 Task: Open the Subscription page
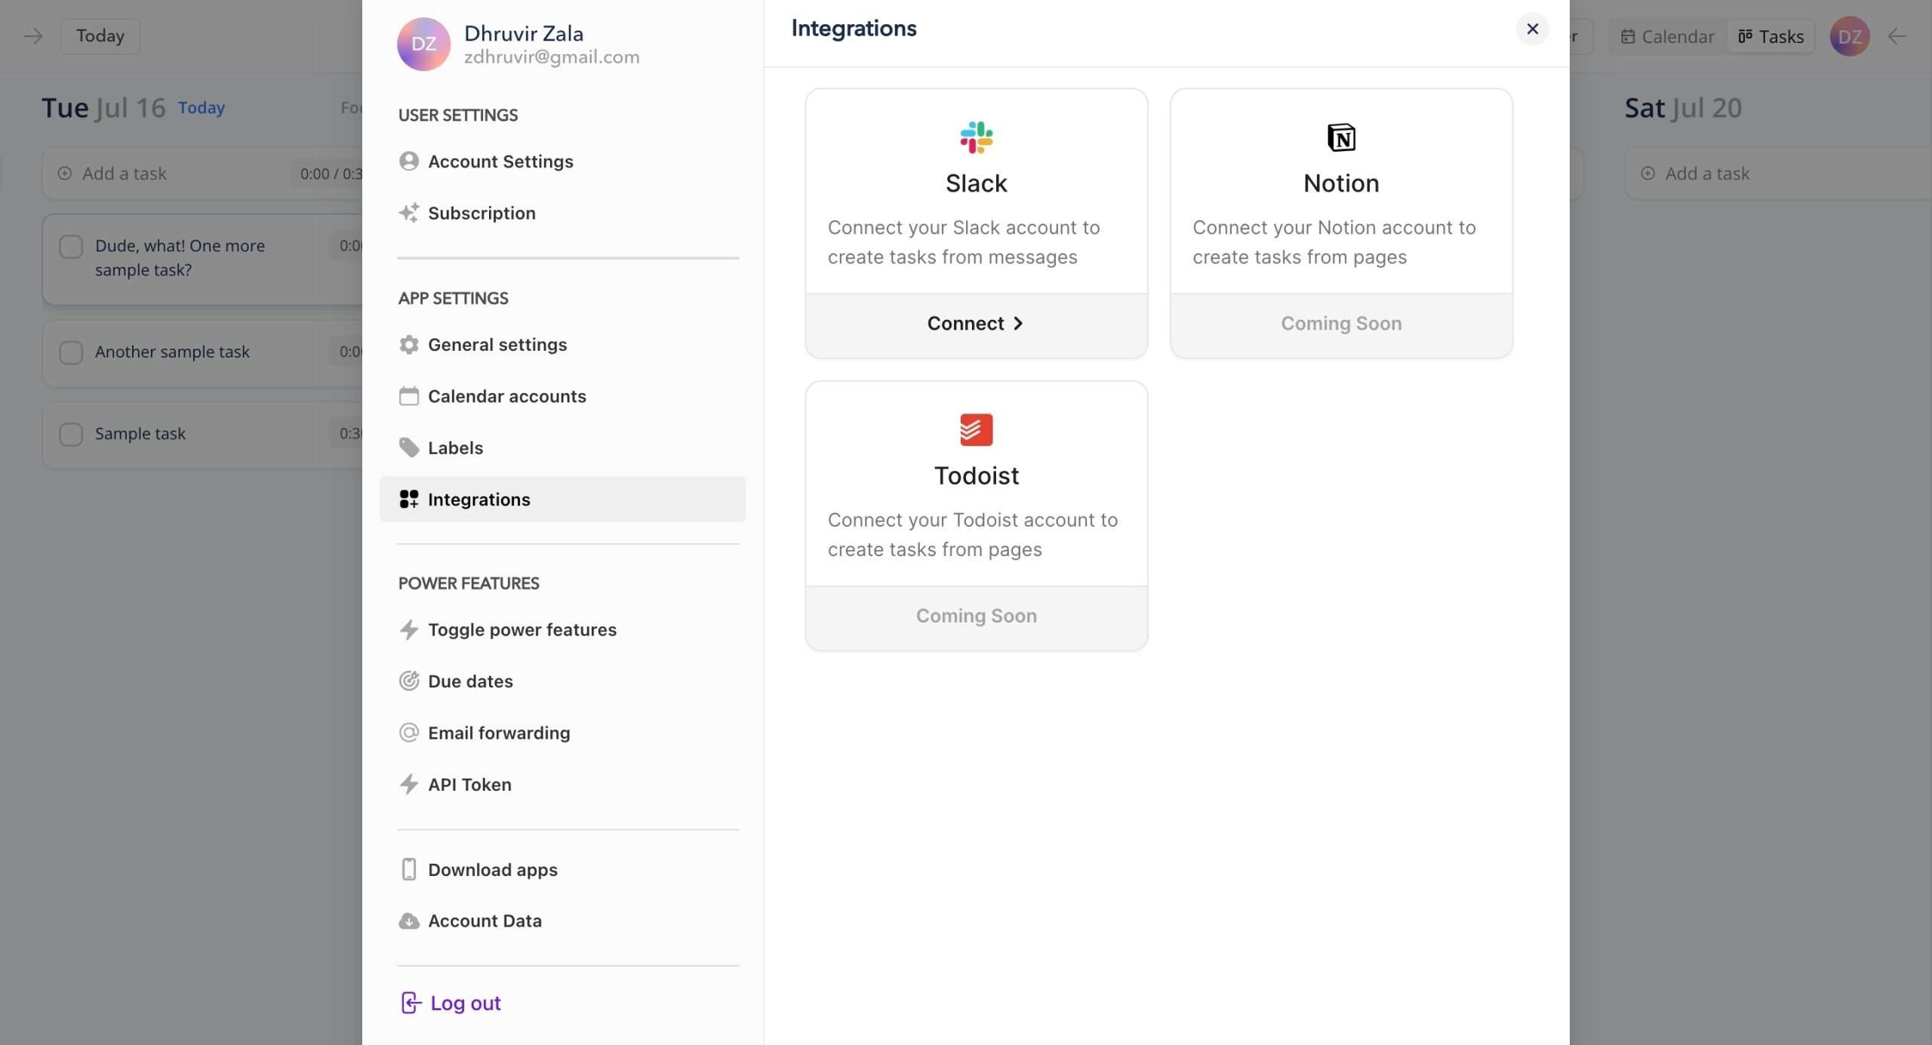[x=563, y=213]
